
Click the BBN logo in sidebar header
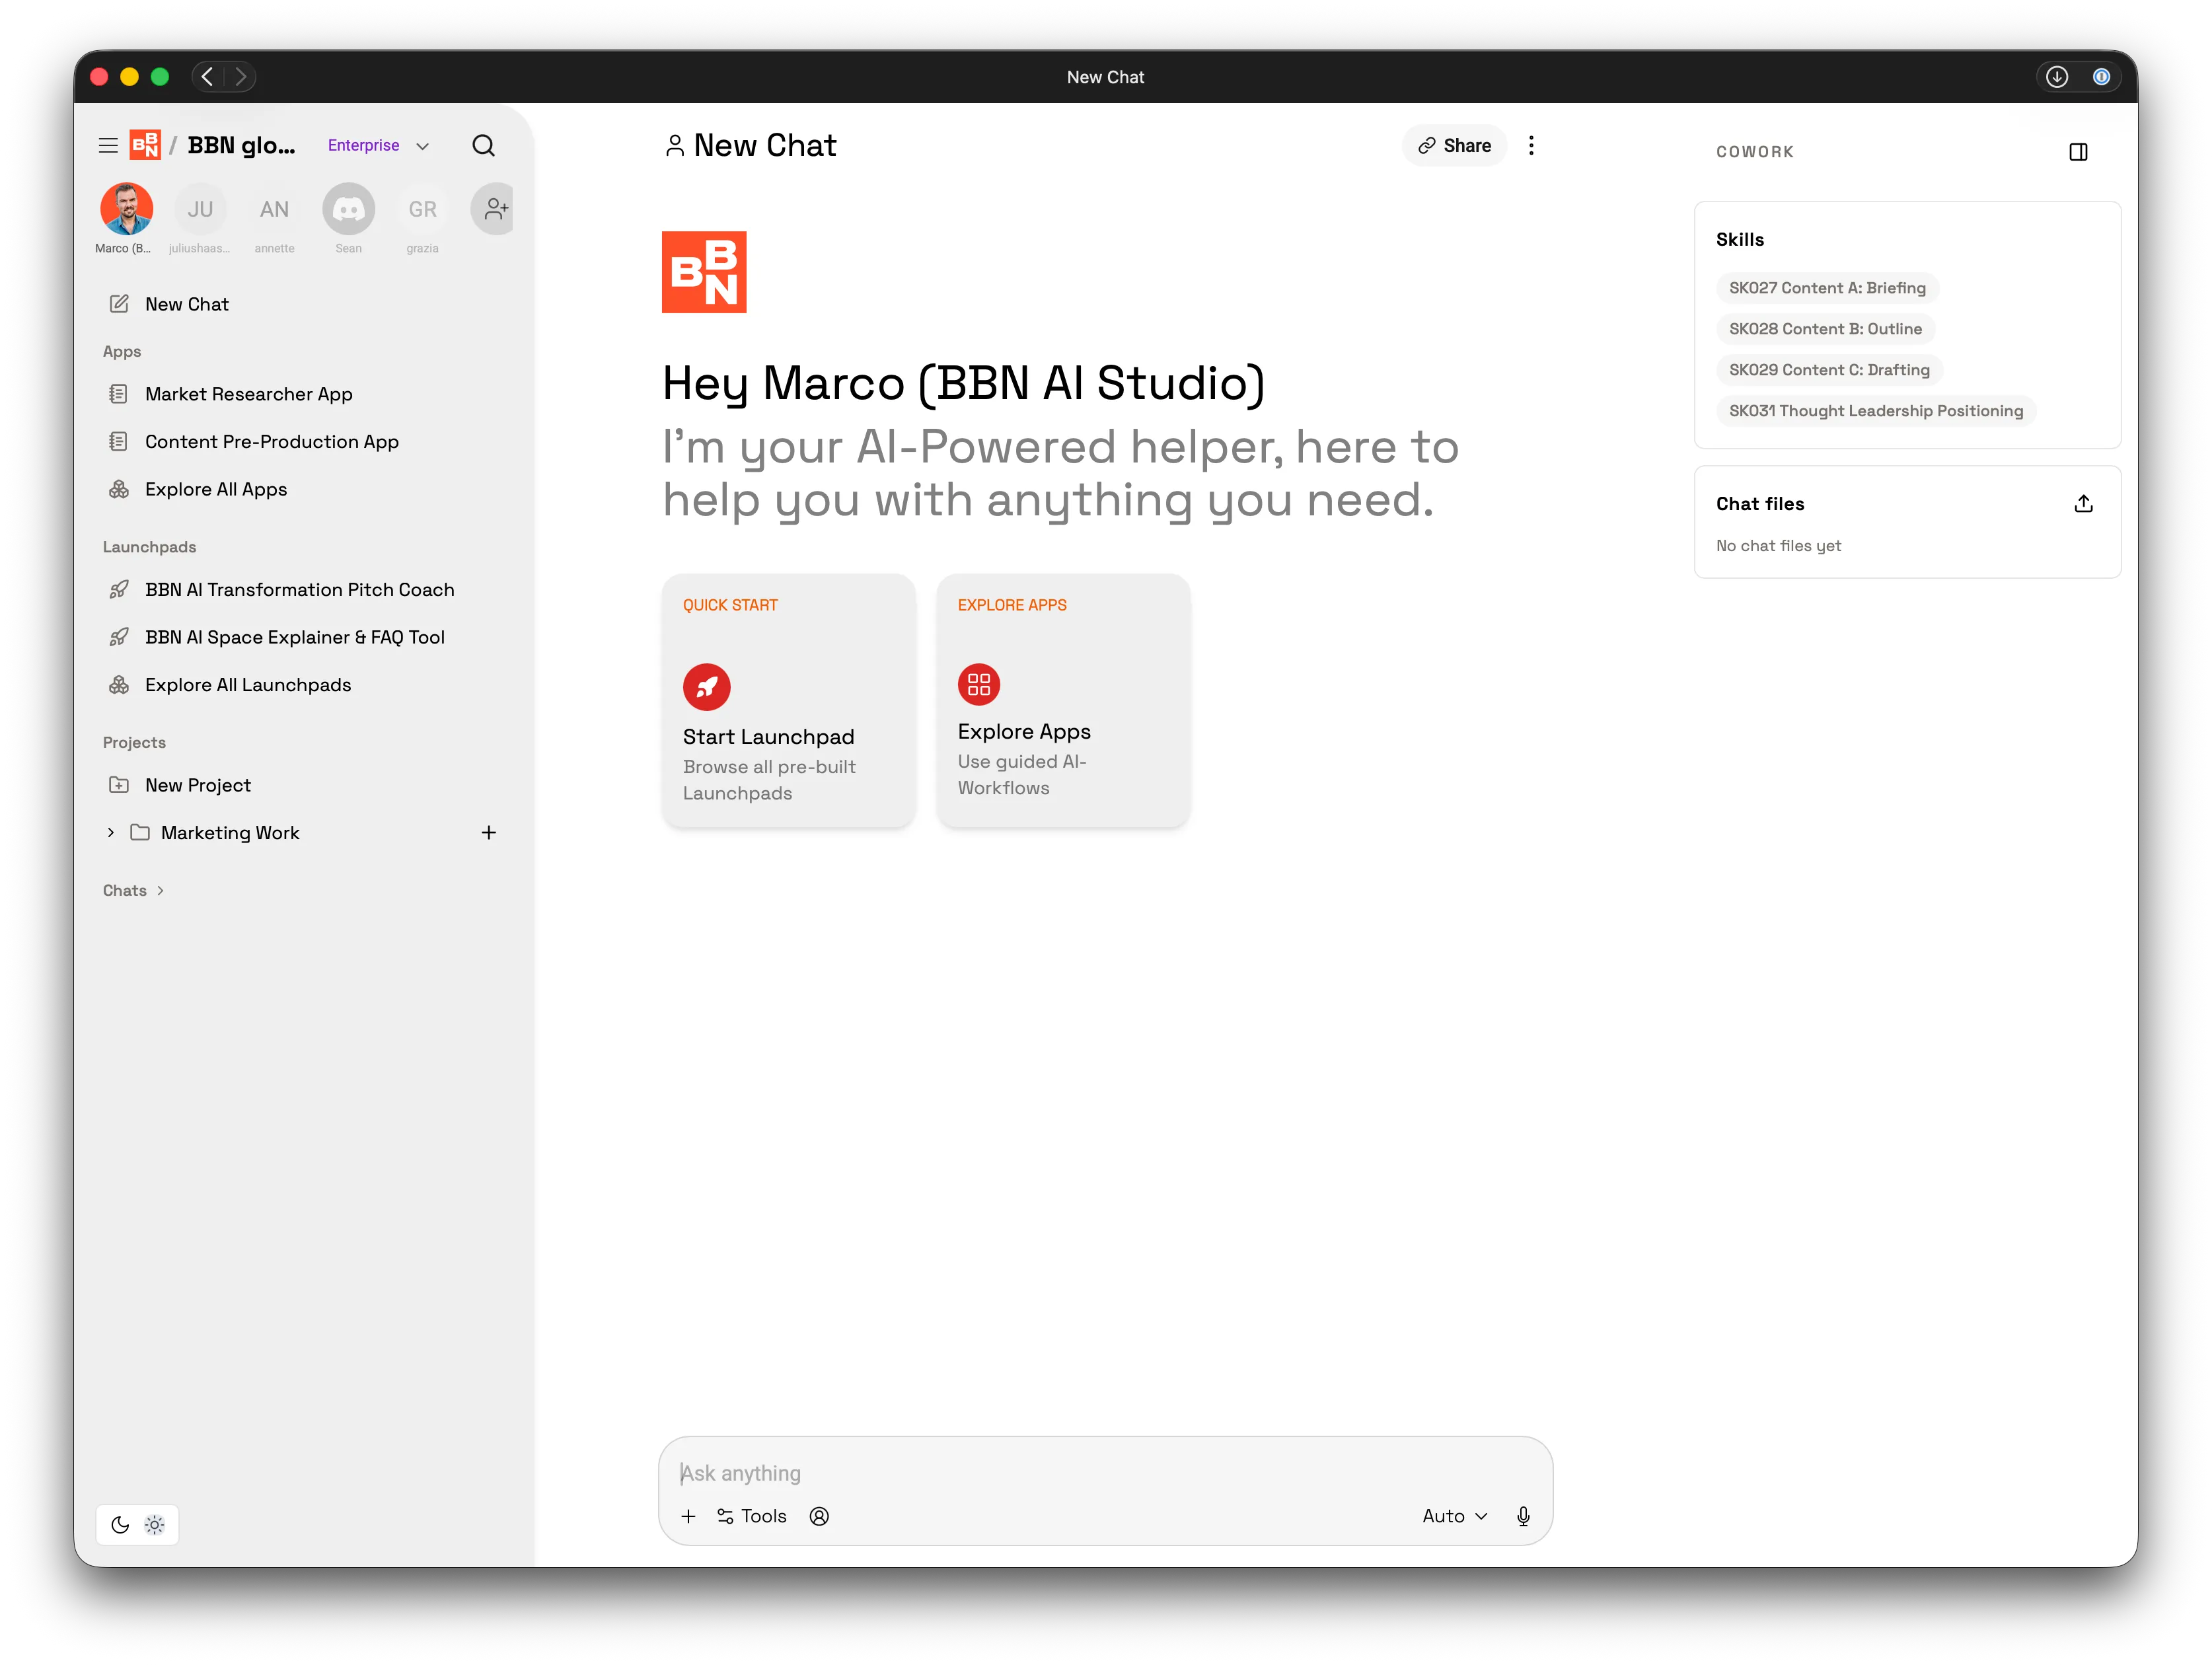145,145
